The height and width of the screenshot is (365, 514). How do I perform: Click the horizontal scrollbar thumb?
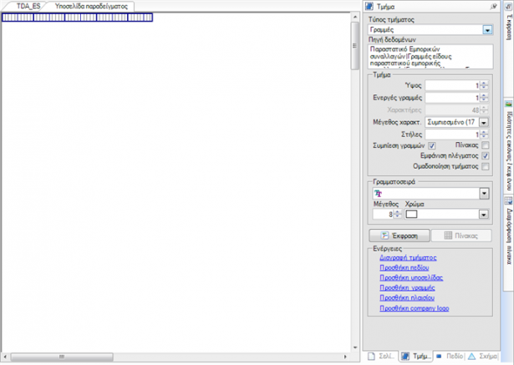[x=62, y=357]
